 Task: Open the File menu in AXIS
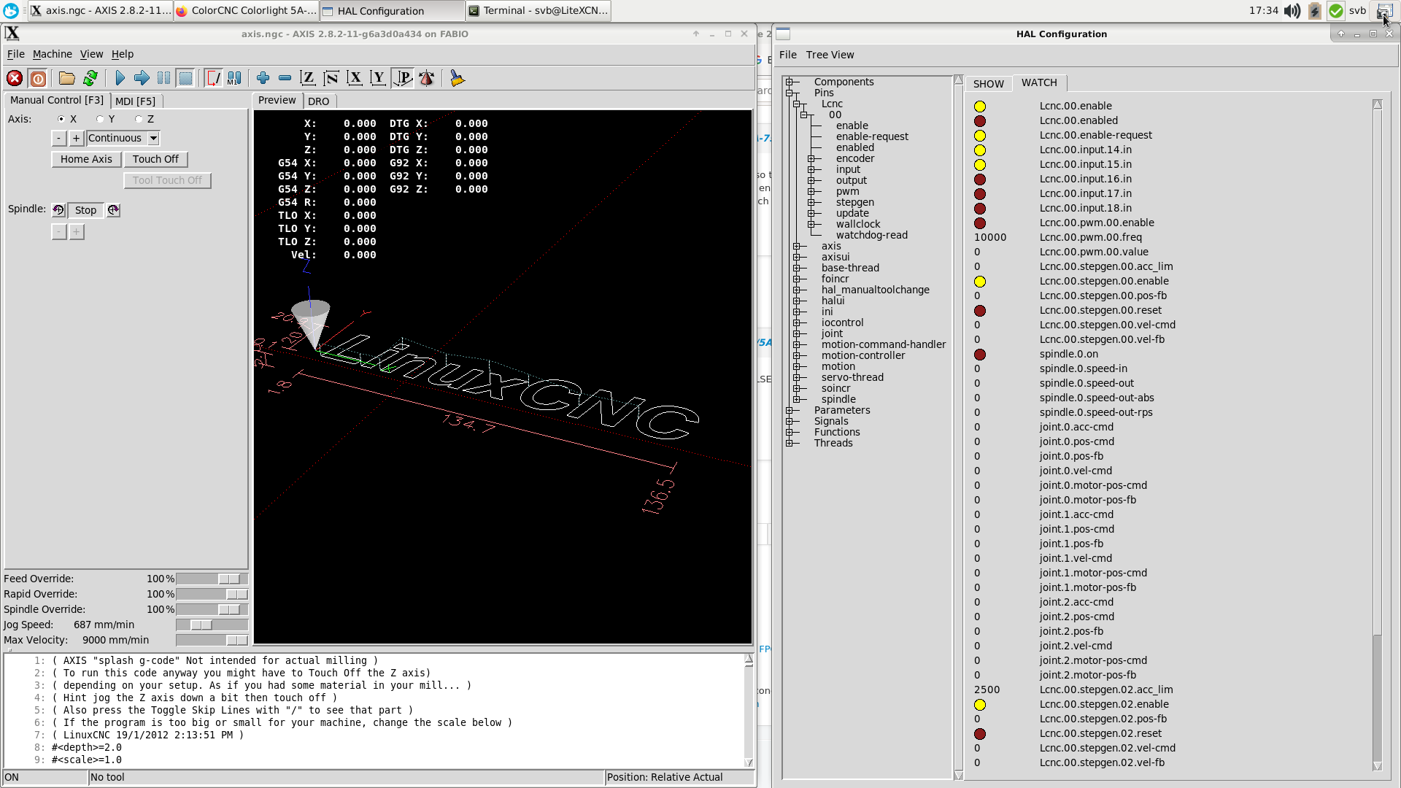[x=15, y=54]
